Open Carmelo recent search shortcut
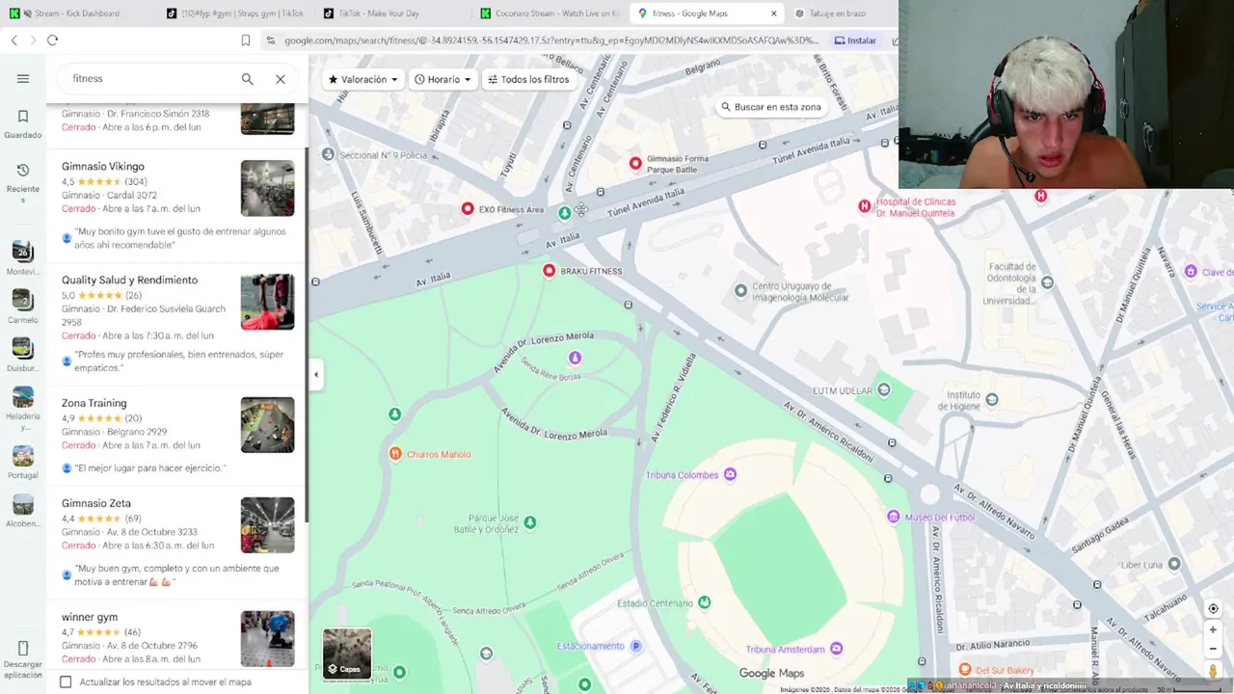The height and width of the screenshot is (694, 1234). (23, 307)
